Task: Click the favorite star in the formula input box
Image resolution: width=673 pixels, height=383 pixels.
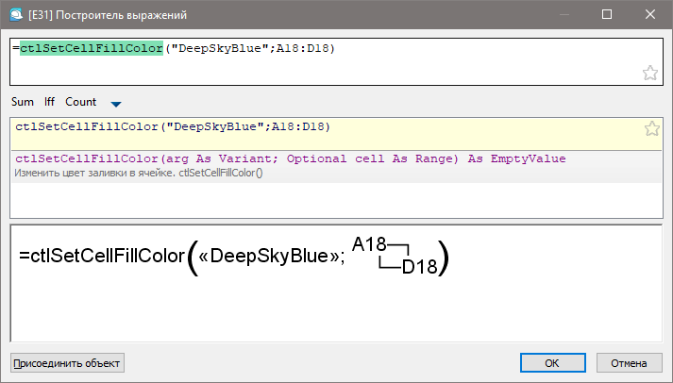Action: click(x=649, y=74)
